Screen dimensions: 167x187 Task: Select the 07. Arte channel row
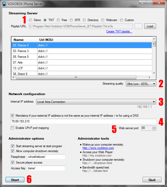81,63
